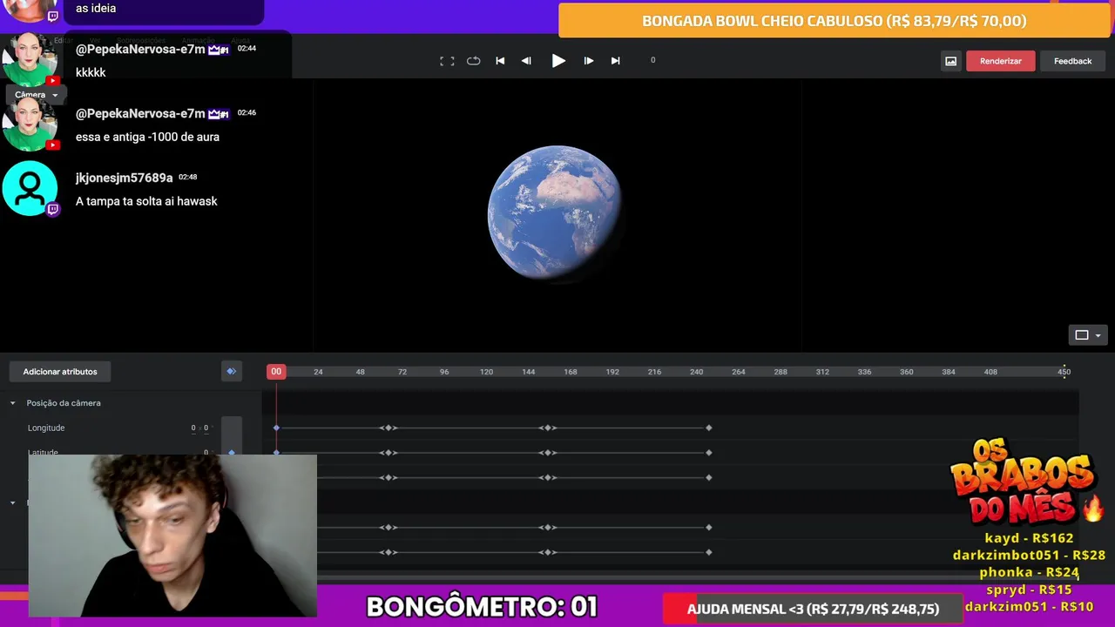Jump to last frame button
1115x627 pixels.
pyautogui.click(x=616, y=61)
